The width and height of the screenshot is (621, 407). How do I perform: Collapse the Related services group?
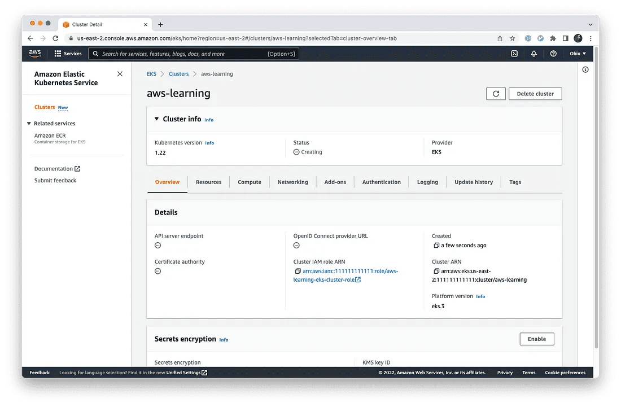(x=29, y=124)
